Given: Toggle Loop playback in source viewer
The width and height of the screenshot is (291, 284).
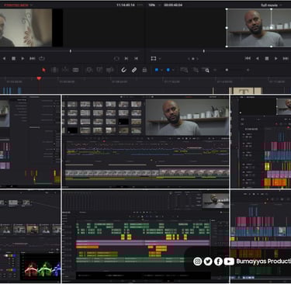Looking at the screenshot, I should pos(42,58).
